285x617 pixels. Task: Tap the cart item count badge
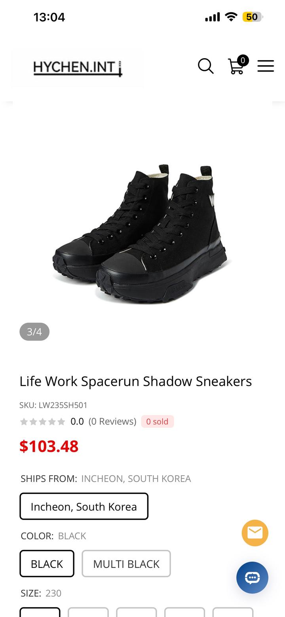243,60
